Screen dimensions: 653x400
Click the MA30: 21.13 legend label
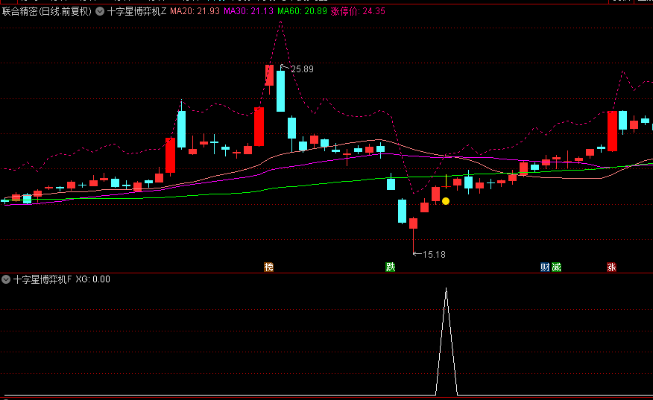coord(247,12)
